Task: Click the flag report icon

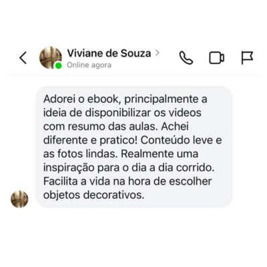Action: [x=247, y=58]
